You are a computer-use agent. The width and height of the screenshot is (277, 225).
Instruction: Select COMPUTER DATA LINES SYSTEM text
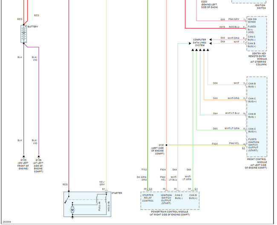(199, 43)
